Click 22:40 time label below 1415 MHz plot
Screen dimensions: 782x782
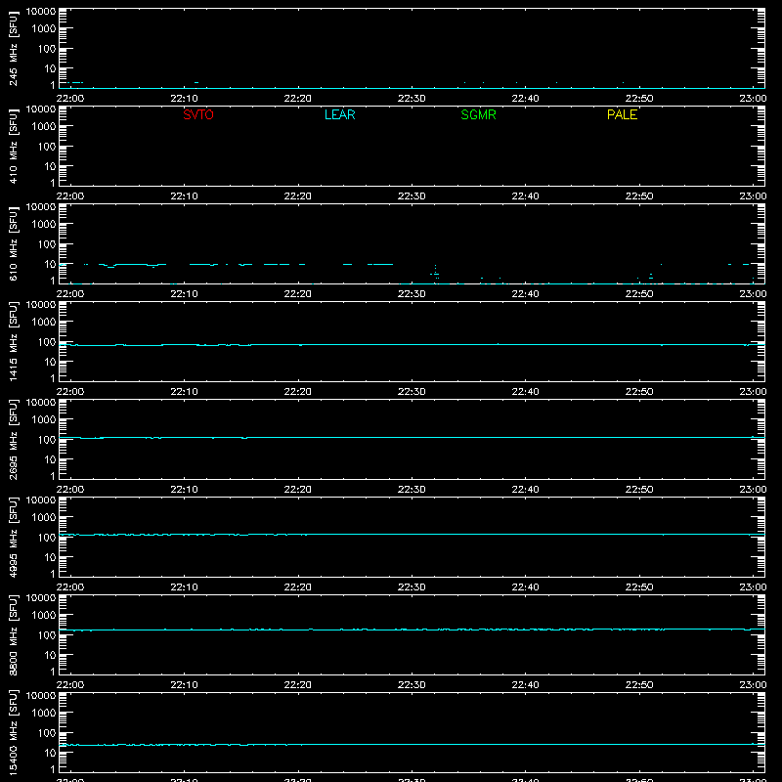525,392
